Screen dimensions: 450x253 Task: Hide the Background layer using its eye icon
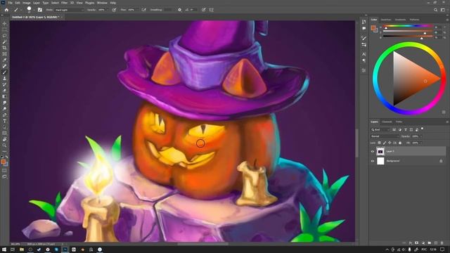[373, 161]
